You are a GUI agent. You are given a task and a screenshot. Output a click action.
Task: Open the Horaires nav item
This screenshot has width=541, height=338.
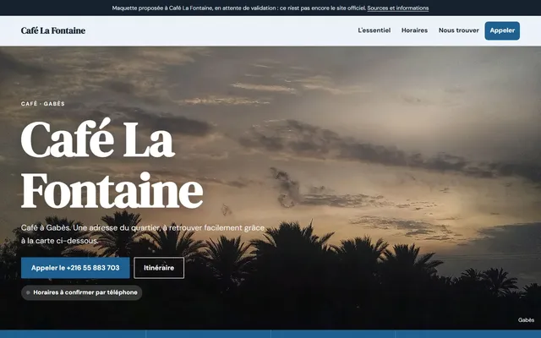(414, 30)
